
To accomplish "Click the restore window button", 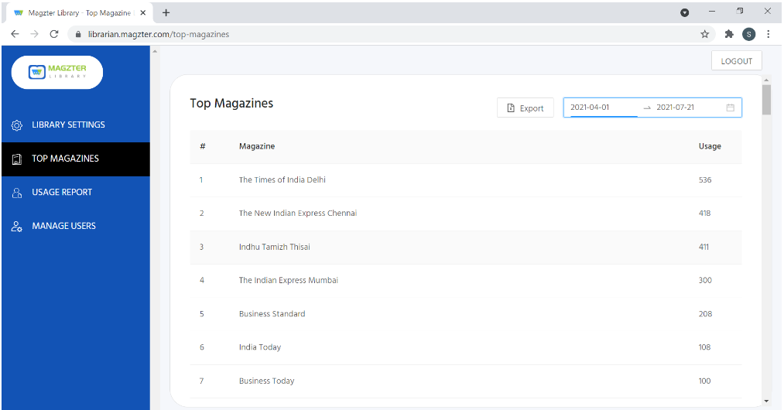I will pos(740,11).
